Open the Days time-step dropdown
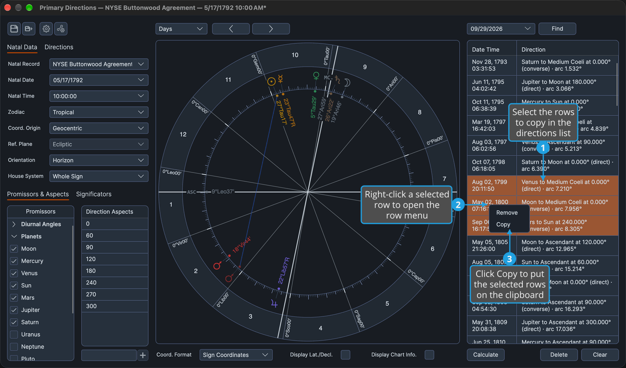The height and width of the screenshot is (368, 626). point(181,29)
